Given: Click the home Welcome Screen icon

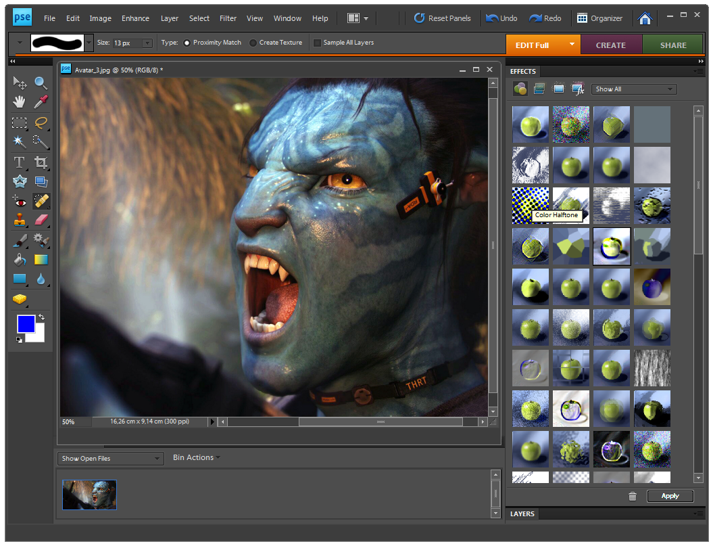Looking at the screenshot, I should [x=645, y=18].
